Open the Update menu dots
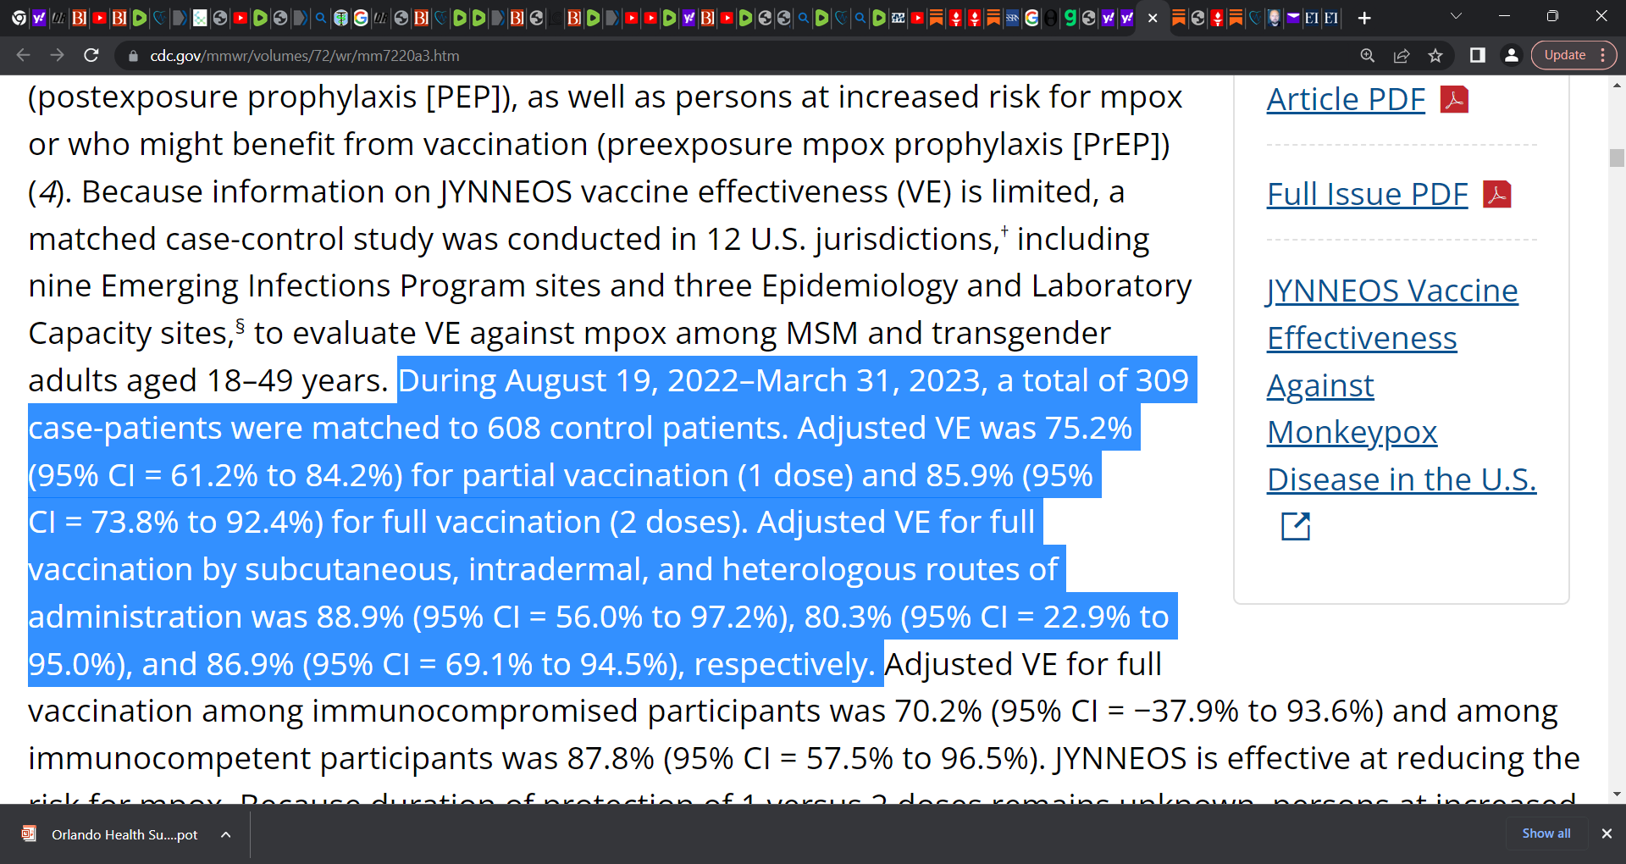The height and width of the screenshot is (864, 1626). point(1603,55)
